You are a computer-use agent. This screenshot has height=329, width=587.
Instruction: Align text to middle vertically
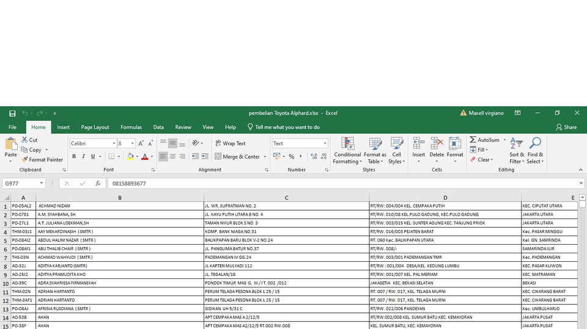pyautogui.click(x=172, y=143)
